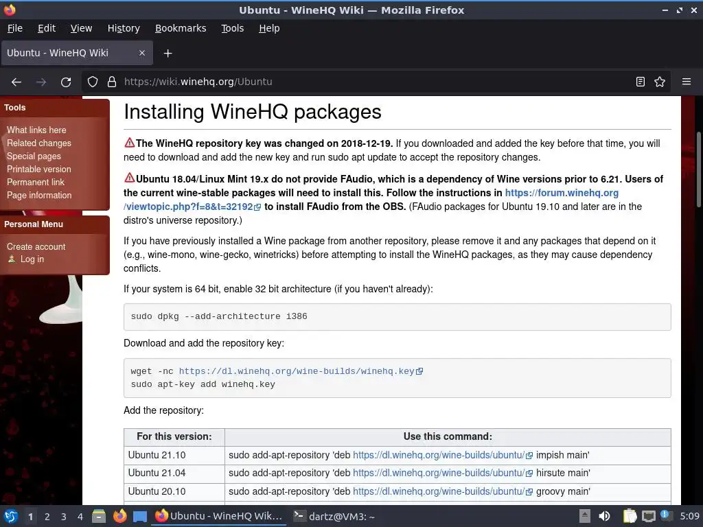Open the network tray icon
Viewport: 703px width, 527px height.
pos(648,517)
